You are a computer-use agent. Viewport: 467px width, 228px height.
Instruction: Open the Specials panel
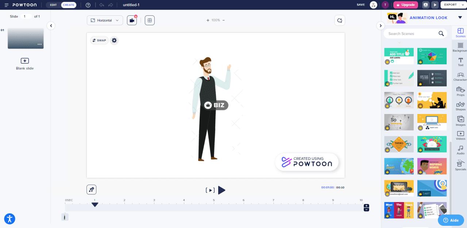pos(460,165)
